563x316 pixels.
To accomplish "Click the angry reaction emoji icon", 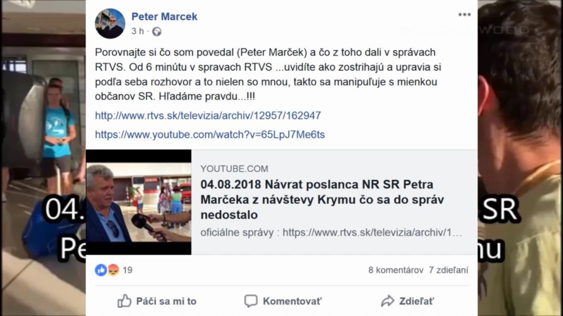I will point(113,270).
